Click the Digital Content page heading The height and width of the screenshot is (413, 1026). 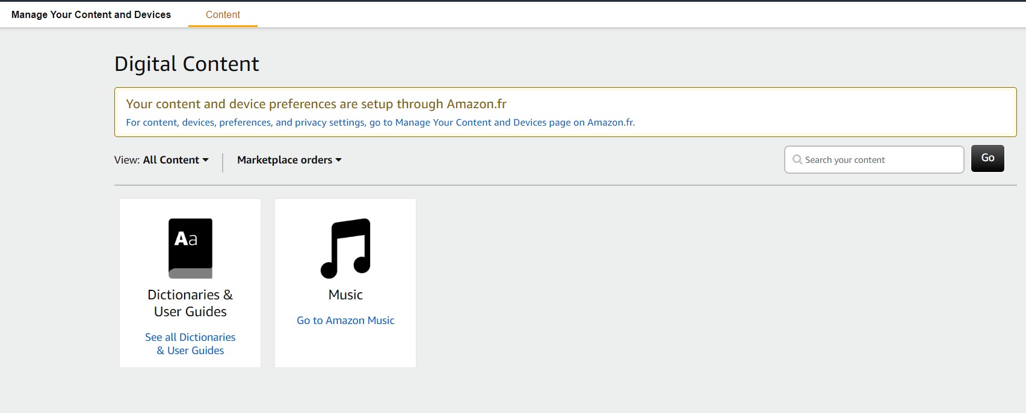(x=187, y=64)
